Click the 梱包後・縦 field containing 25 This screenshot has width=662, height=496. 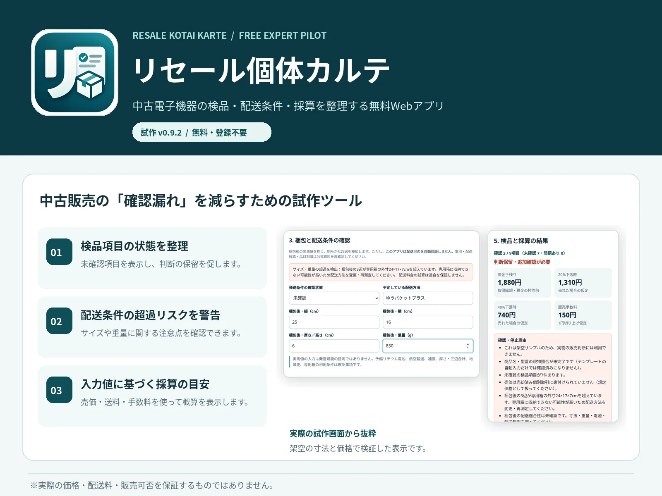pyautogui.click(x=334, y=322)
